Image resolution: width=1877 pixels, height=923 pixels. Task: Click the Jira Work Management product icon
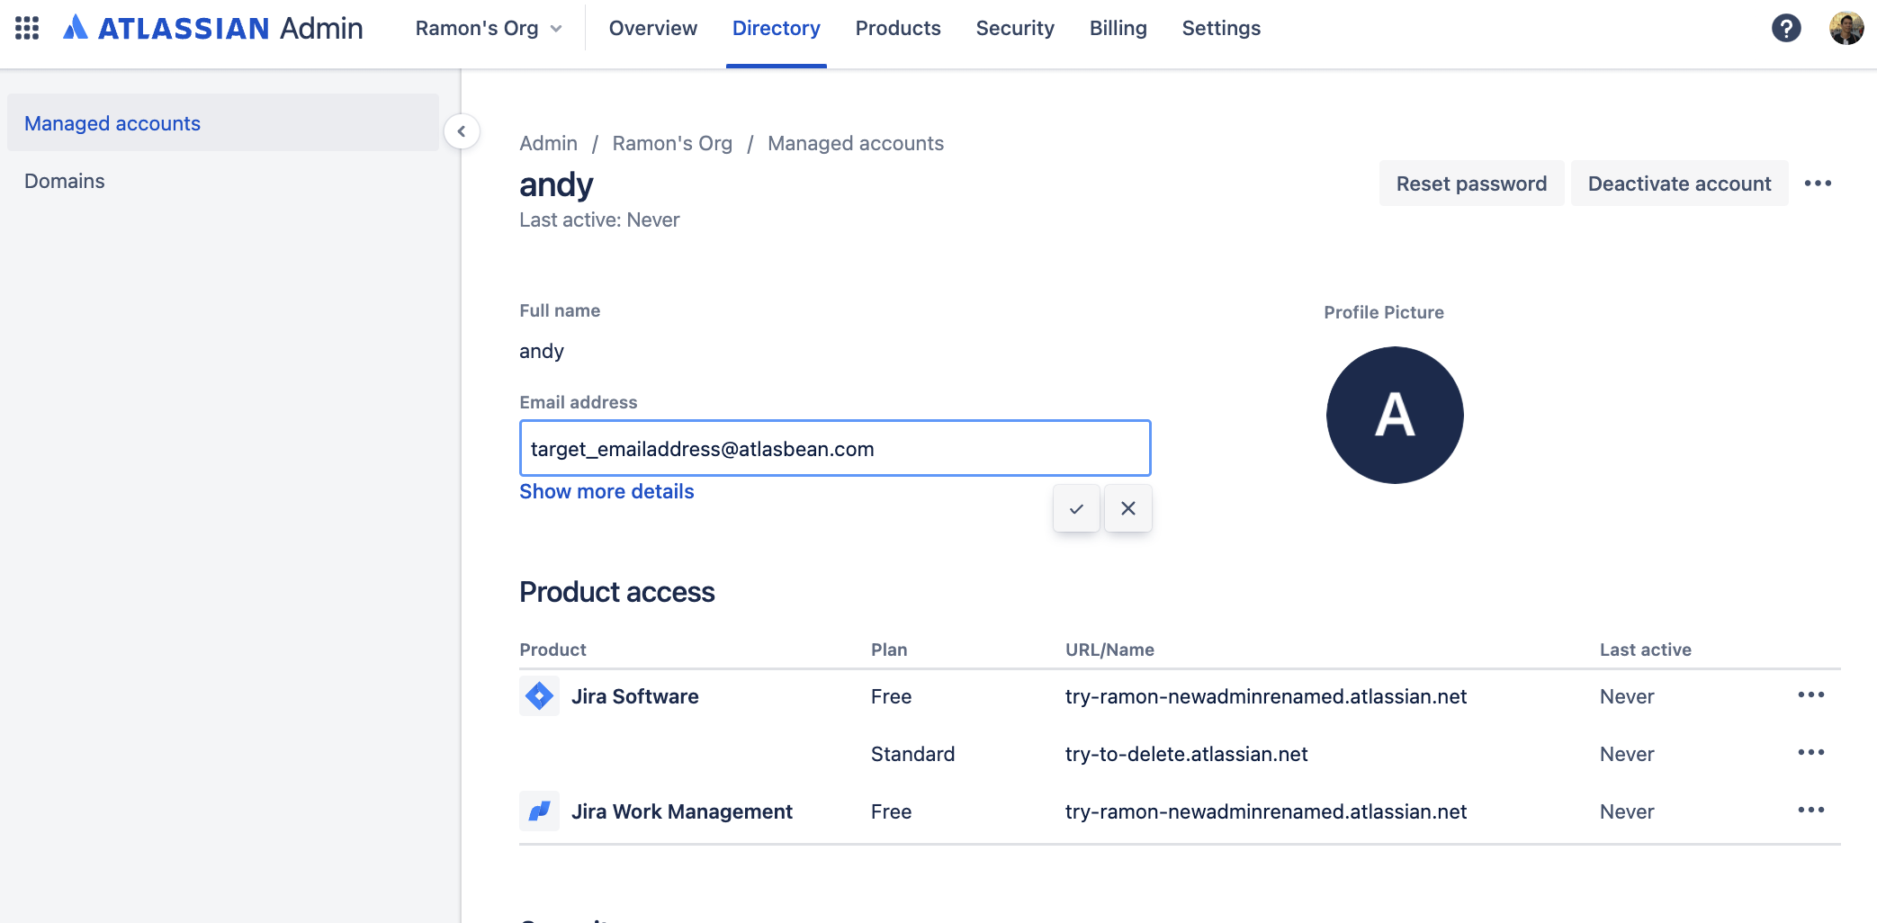[x=539, y=811]
